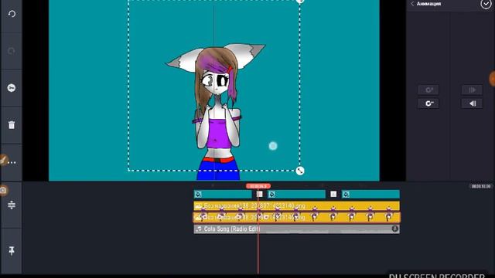
Task: Open the three-dots more options menu
Action: (x=12, y=162)
